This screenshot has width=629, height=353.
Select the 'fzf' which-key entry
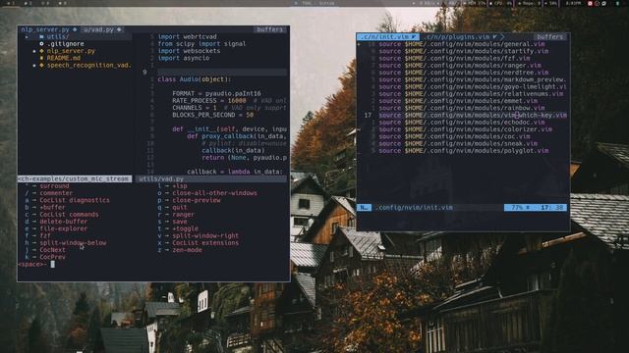tap(45, 235)
